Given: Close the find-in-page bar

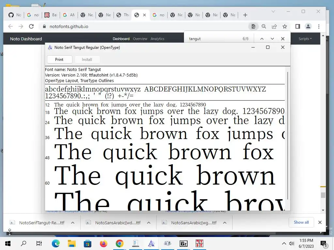Looking at the screenshot, I should coord(283,39).
